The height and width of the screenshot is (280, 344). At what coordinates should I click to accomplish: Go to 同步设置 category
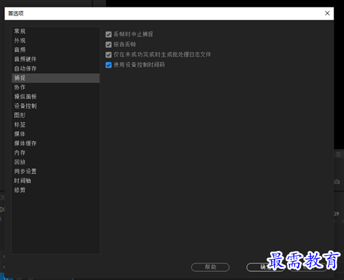[x=56, y=172]
